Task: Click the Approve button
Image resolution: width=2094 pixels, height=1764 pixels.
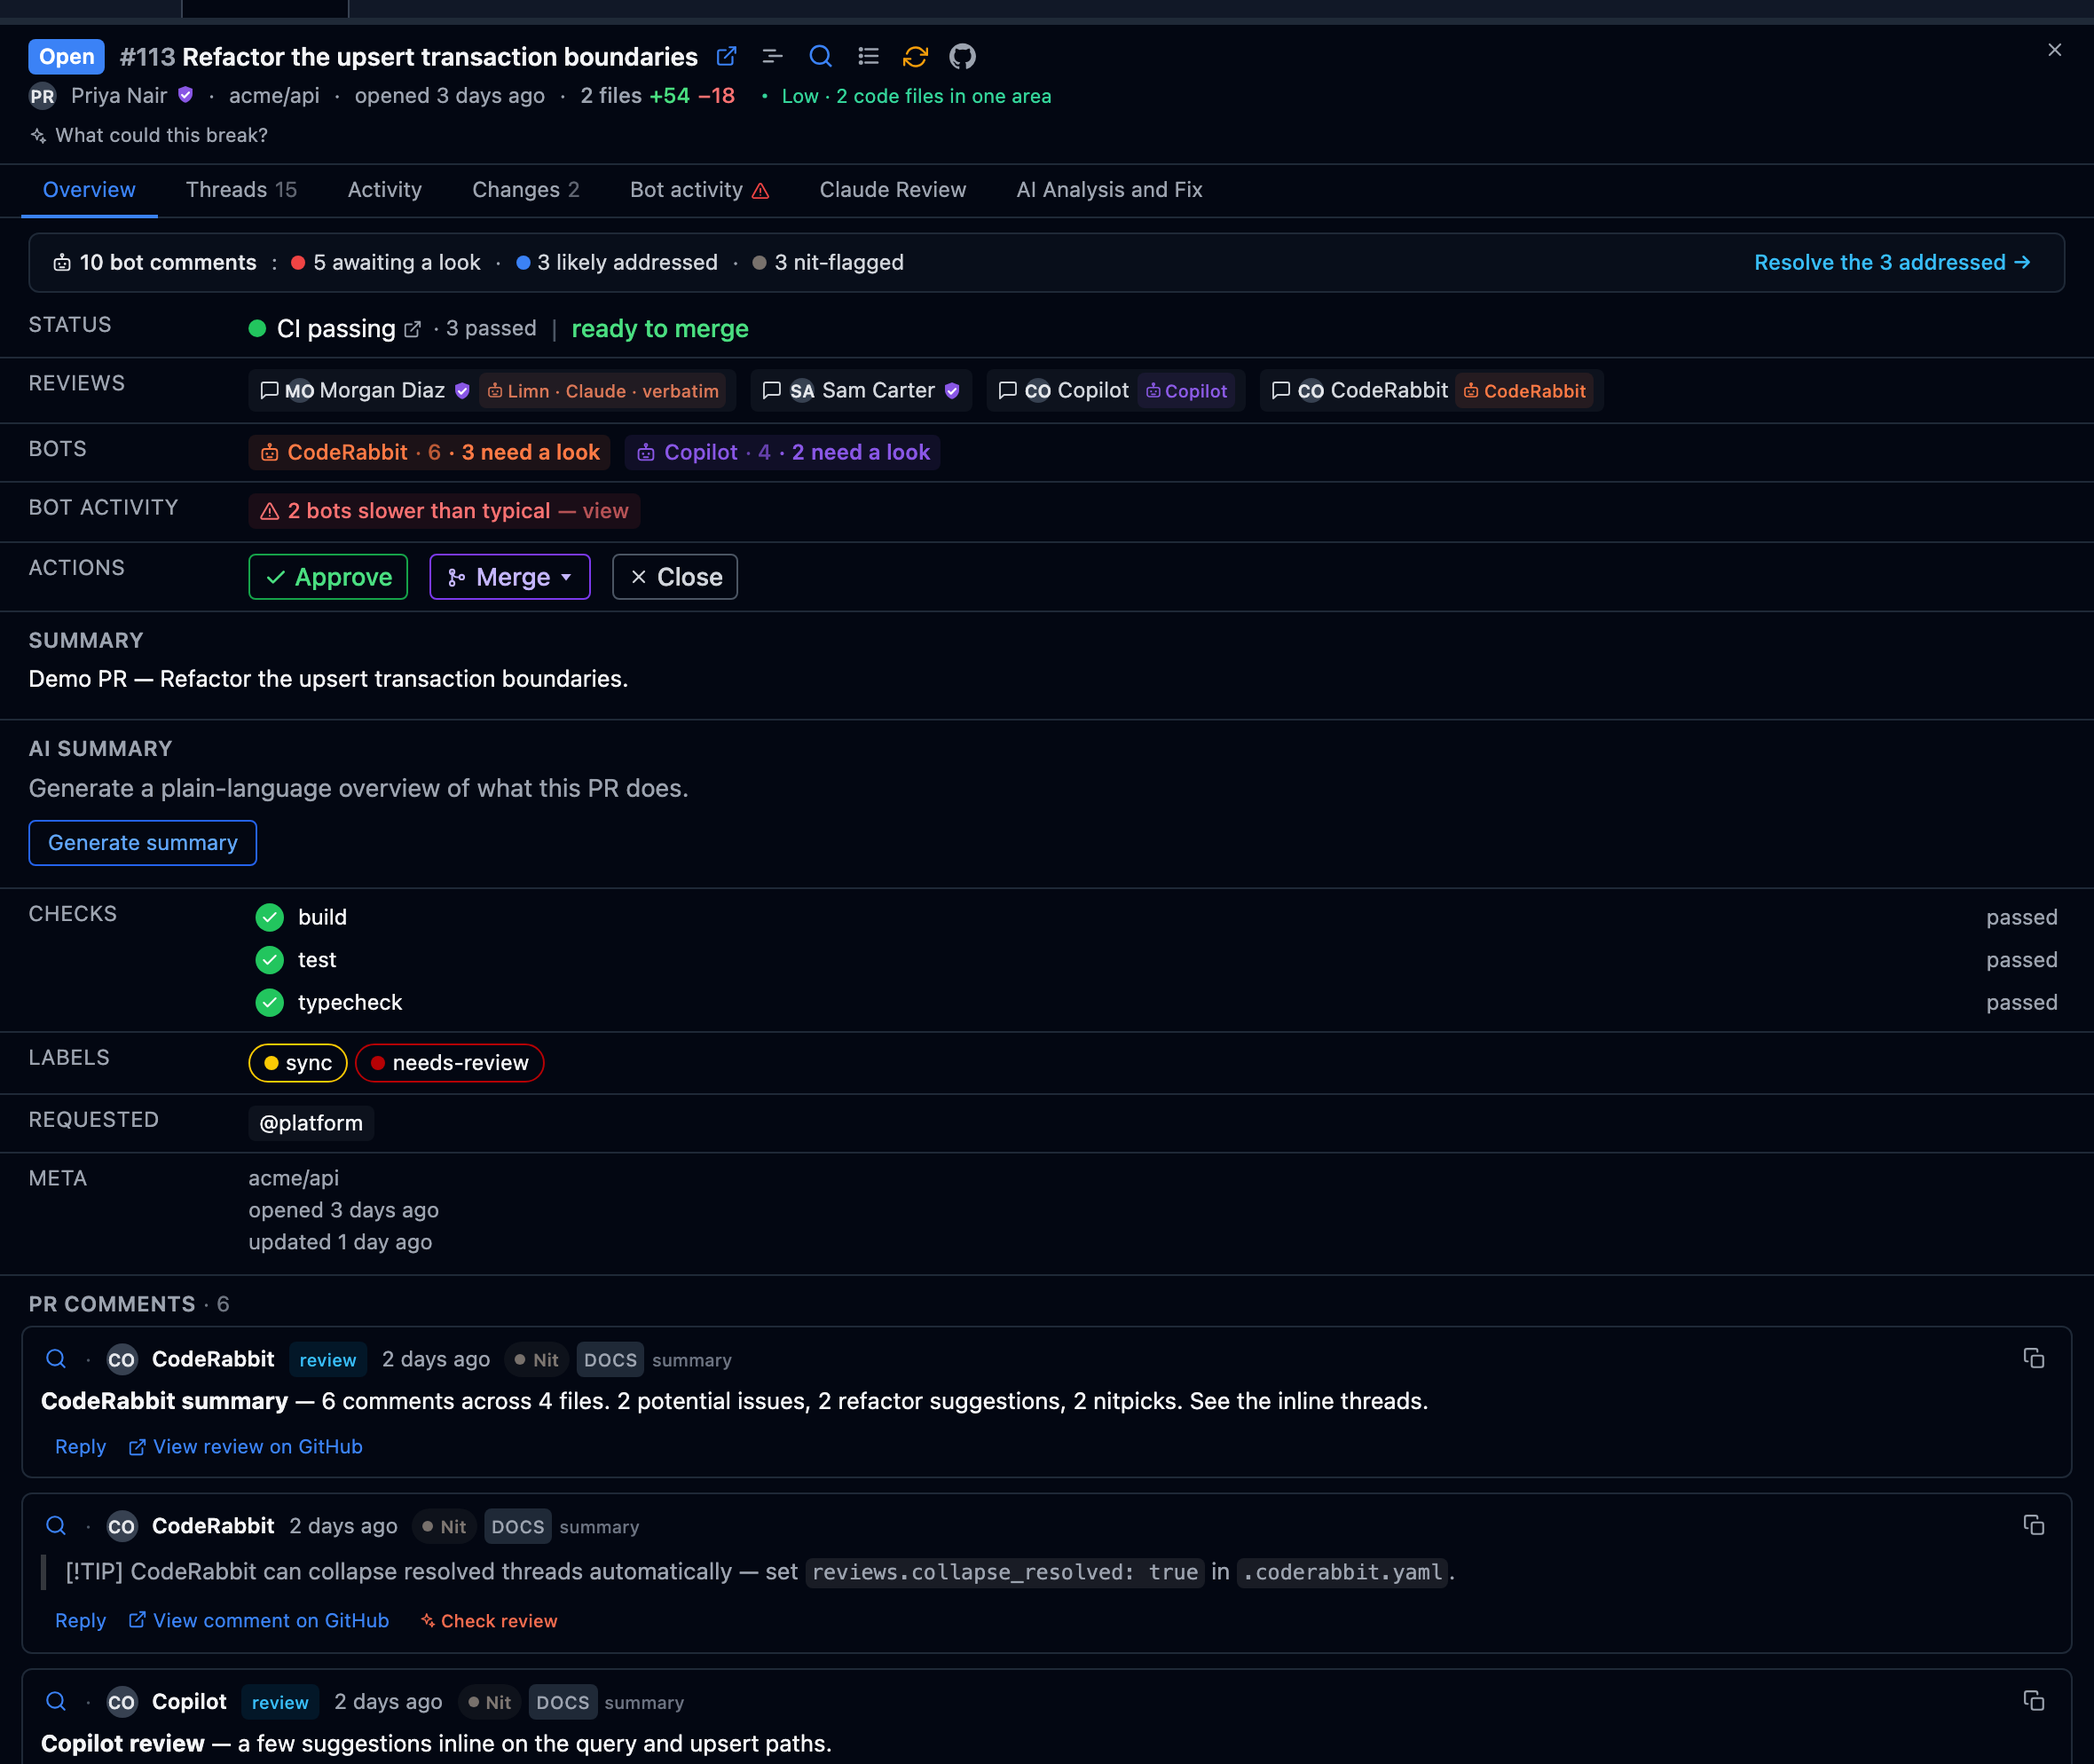Action: pyautogui.click(x=328, y=577)
